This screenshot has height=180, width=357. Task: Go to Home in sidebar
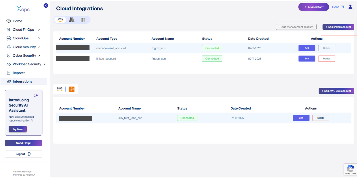pos(17,21)
